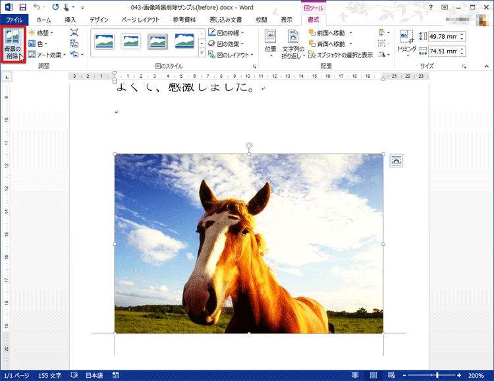The width and height of the screenshot is (494, 381).
Task: Click the 背景の削除 (Remove Background) button
Action: point(12,44)
